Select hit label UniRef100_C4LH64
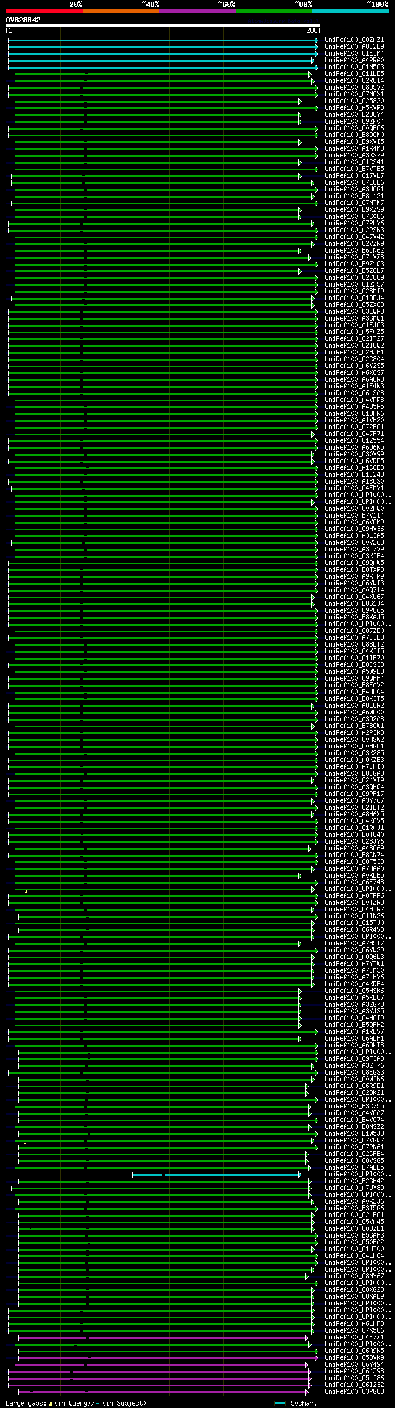The height and width of the screenshot is (1408, 395). coord(354,1256)
